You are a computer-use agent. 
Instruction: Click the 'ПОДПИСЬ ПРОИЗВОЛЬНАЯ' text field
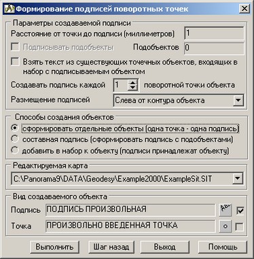click(x=130, y=210)
